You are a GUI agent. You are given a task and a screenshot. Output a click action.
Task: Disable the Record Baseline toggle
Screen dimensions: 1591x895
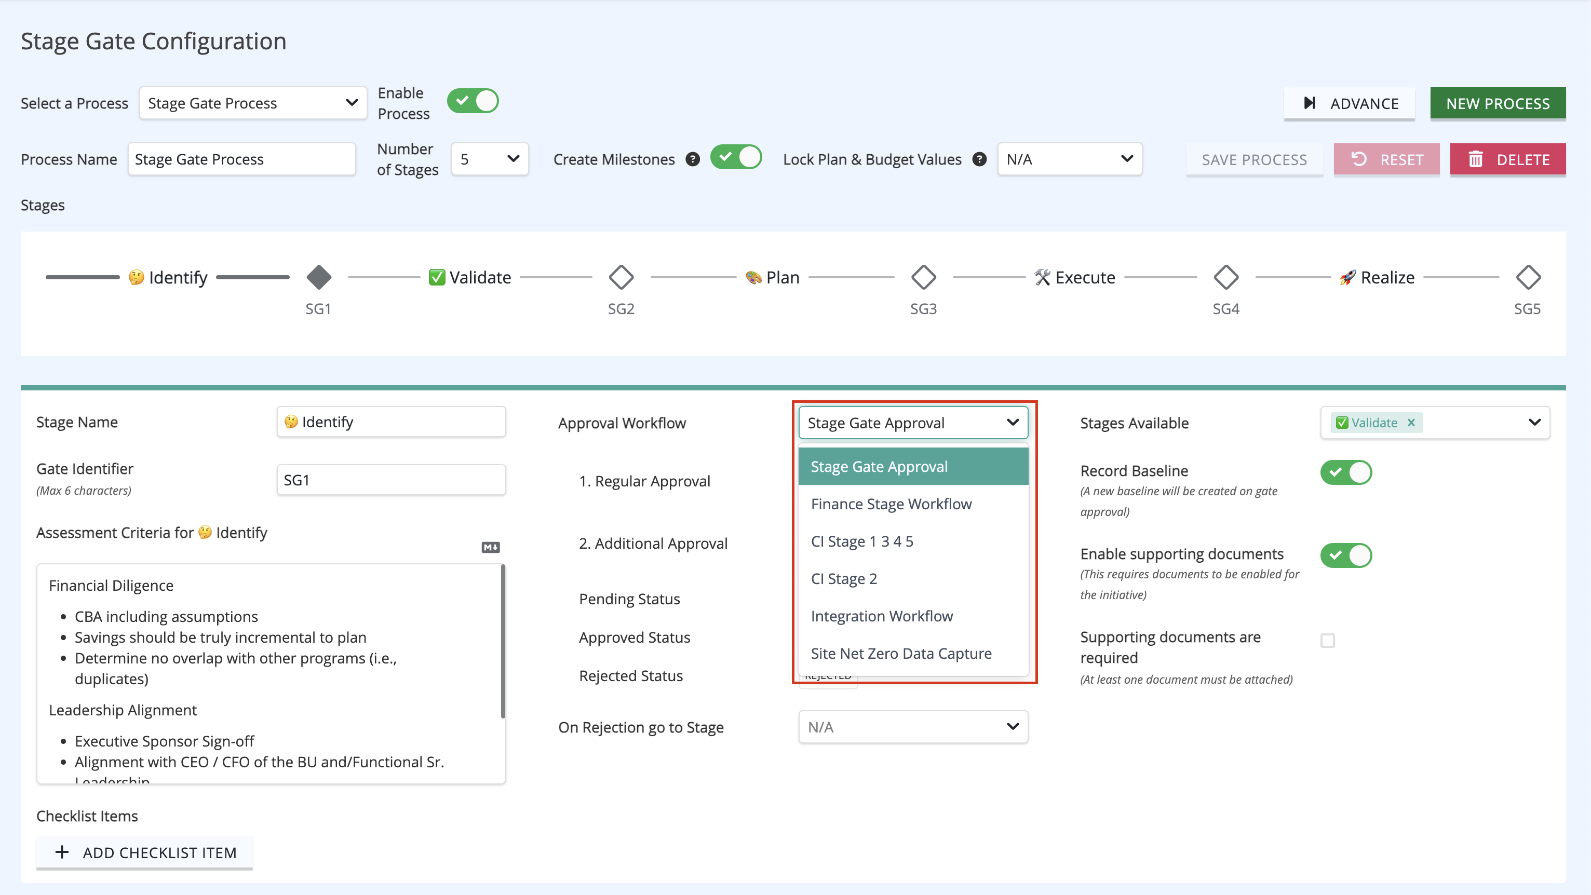1346,472
